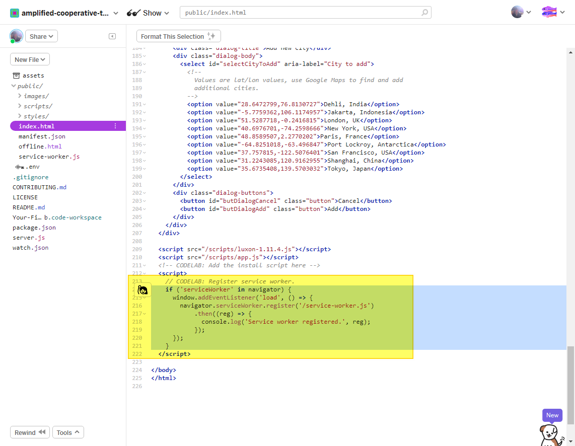This screenshot has width=575, height=446.
Task: Click 'butDialogCancel' id text
Action: [x=250, y=201]
